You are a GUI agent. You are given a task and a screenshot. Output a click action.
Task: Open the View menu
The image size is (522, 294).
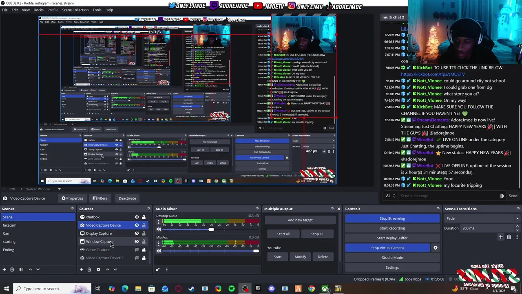(x=26, y=10)
